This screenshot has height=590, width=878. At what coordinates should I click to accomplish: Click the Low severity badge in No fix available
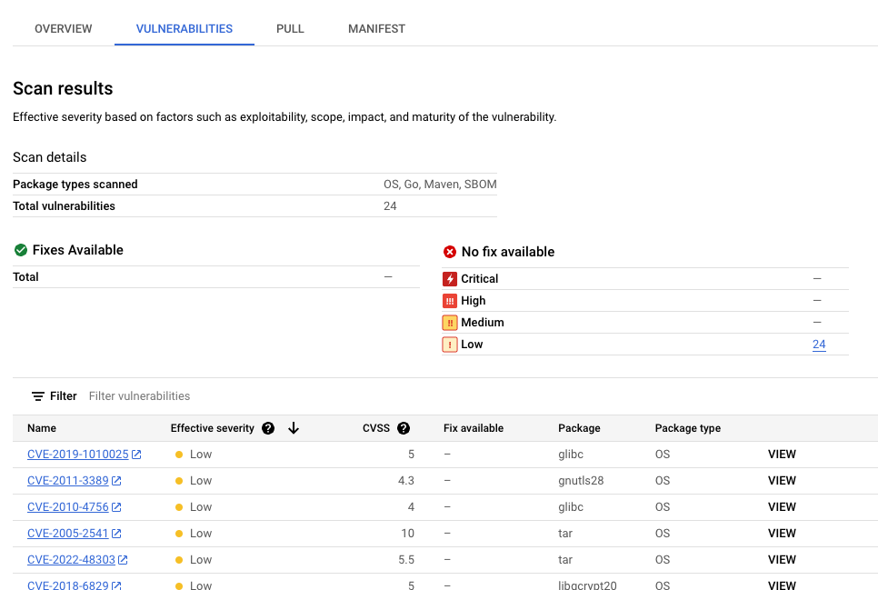click(450, 344)
